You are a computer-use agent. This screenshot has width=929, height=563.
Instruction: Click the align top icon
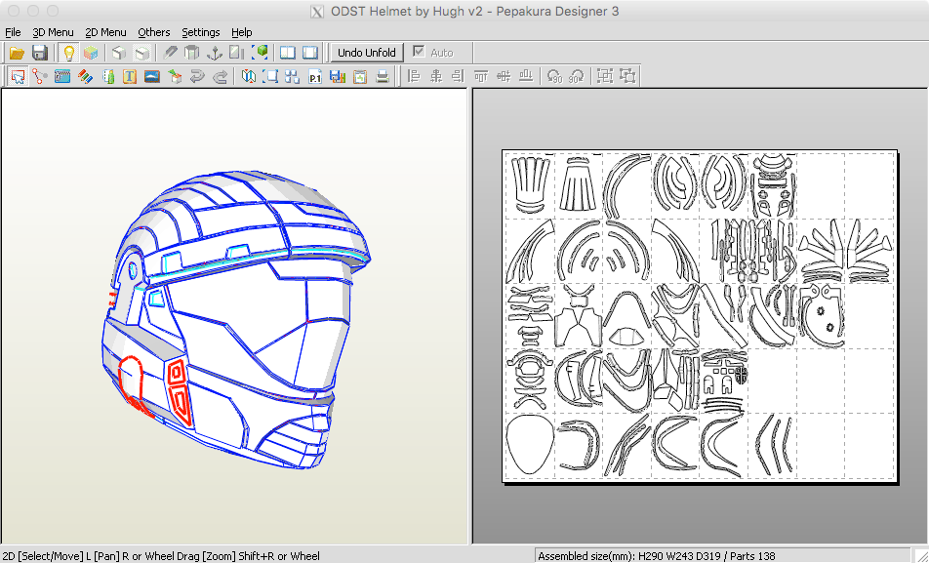(x=481, y=76)
